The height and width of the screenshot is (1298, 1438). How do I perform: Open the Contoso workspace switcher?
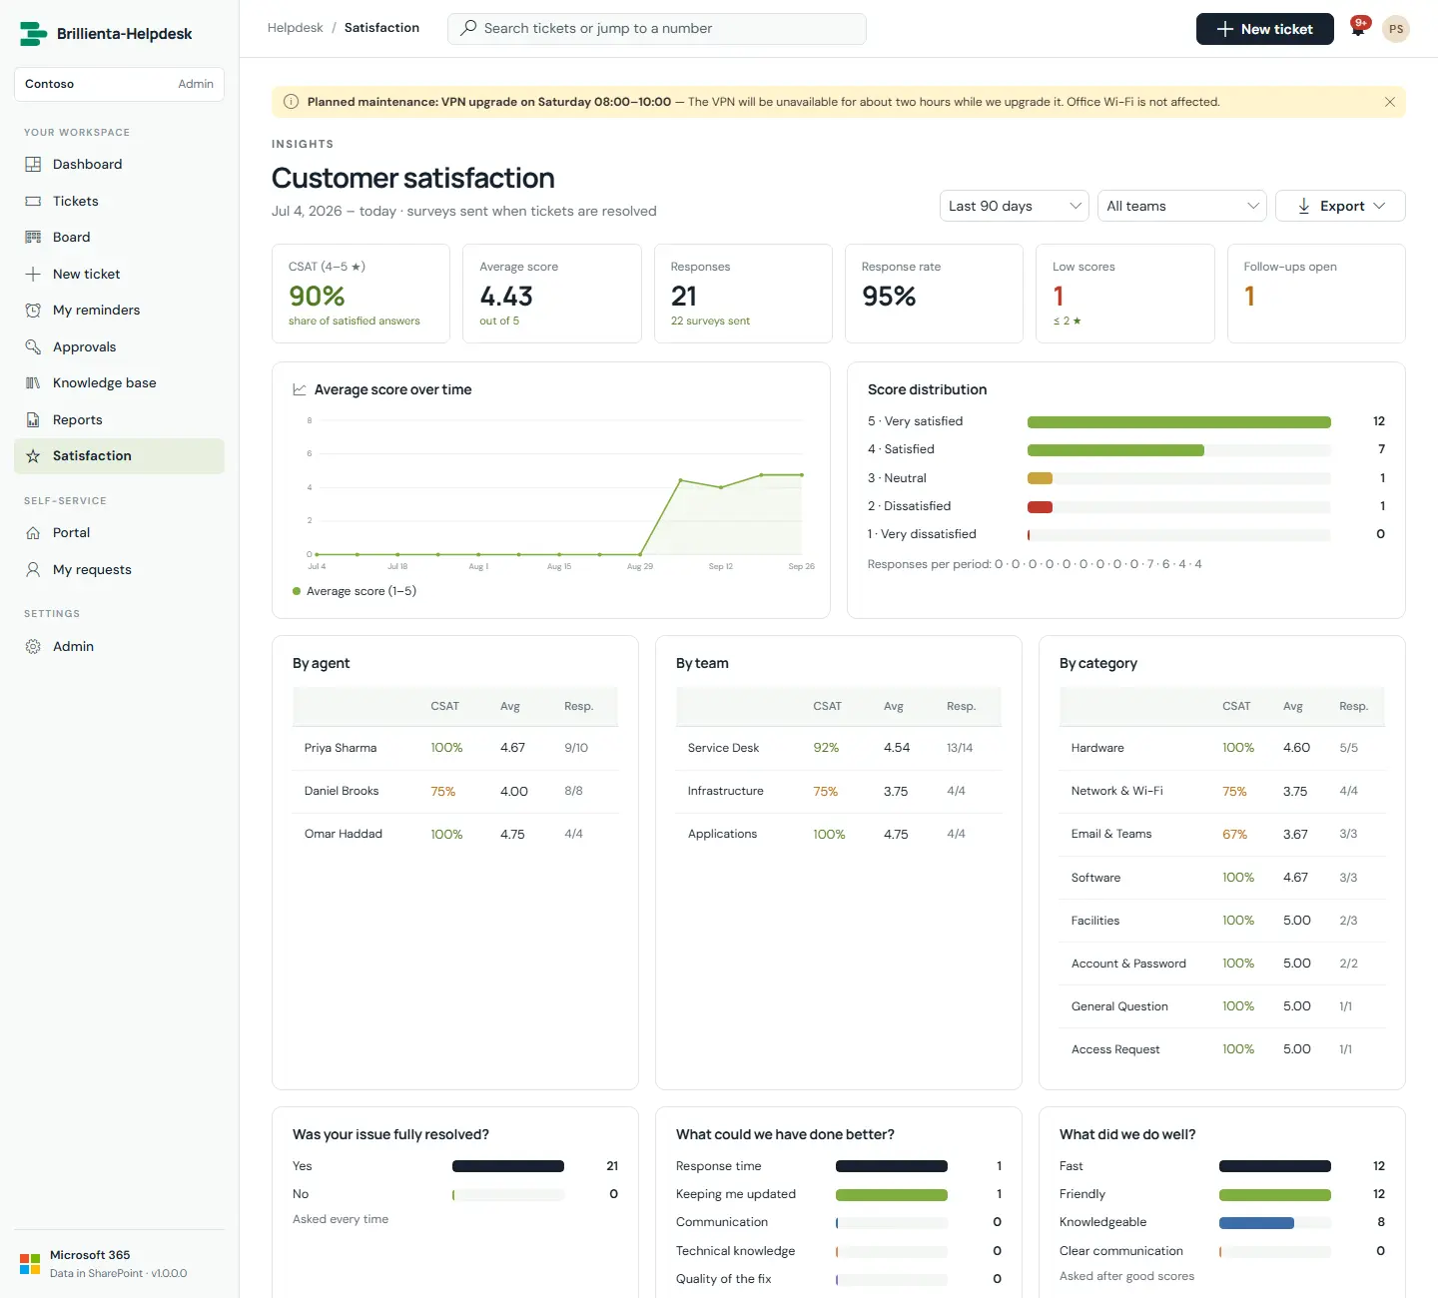[x=119, y=84]
